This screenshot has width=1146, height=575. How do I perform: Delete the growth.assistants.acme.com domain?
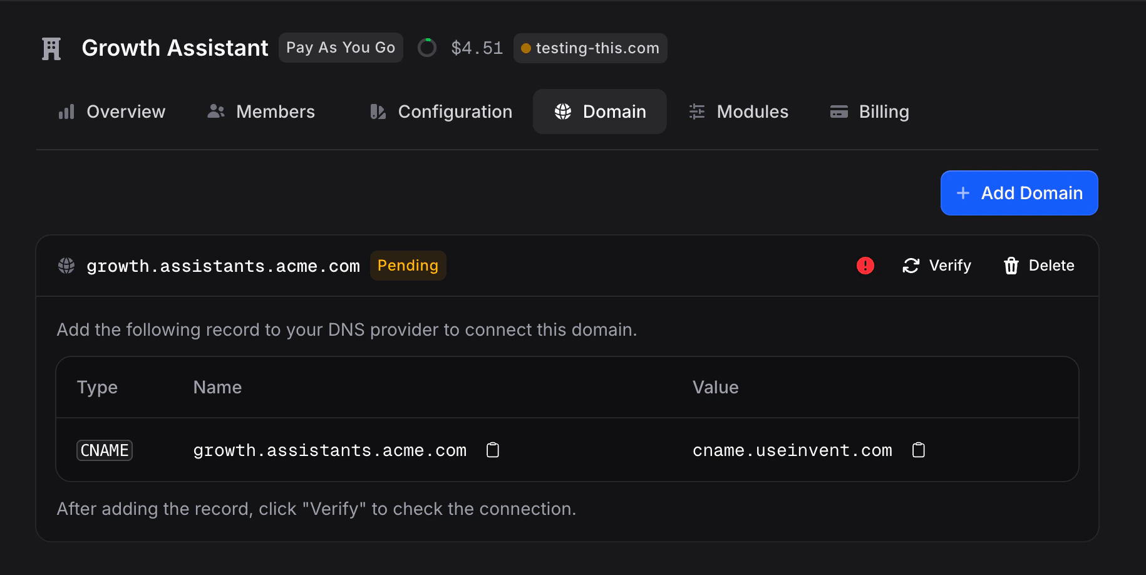pos(1039,266)
